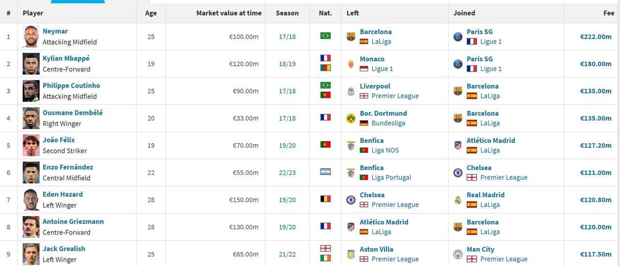Click the Monaco club crest icon

click(x=351, y=64)
